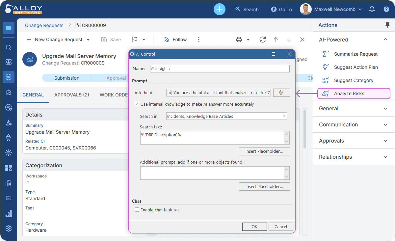Click the flag icon in toolbar
The image size is (395, 241).
[x=135, y=40]
